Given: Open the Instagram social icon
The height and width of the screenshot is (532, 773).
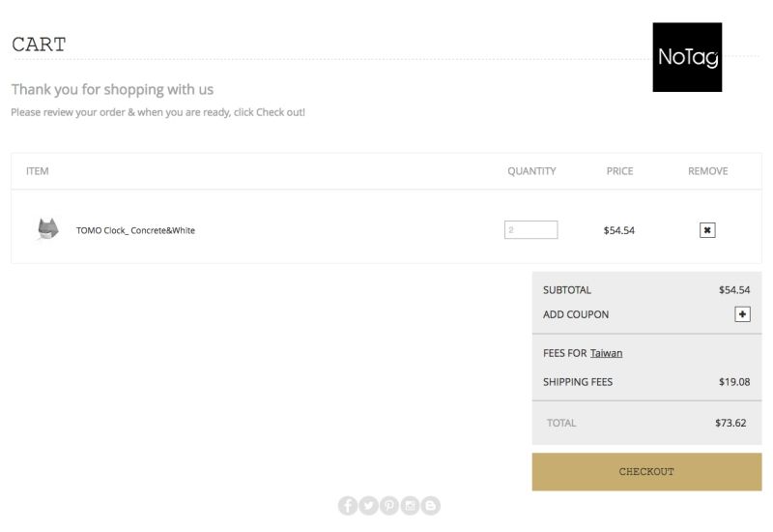Looking at the screenshot, I should point(410,506).
